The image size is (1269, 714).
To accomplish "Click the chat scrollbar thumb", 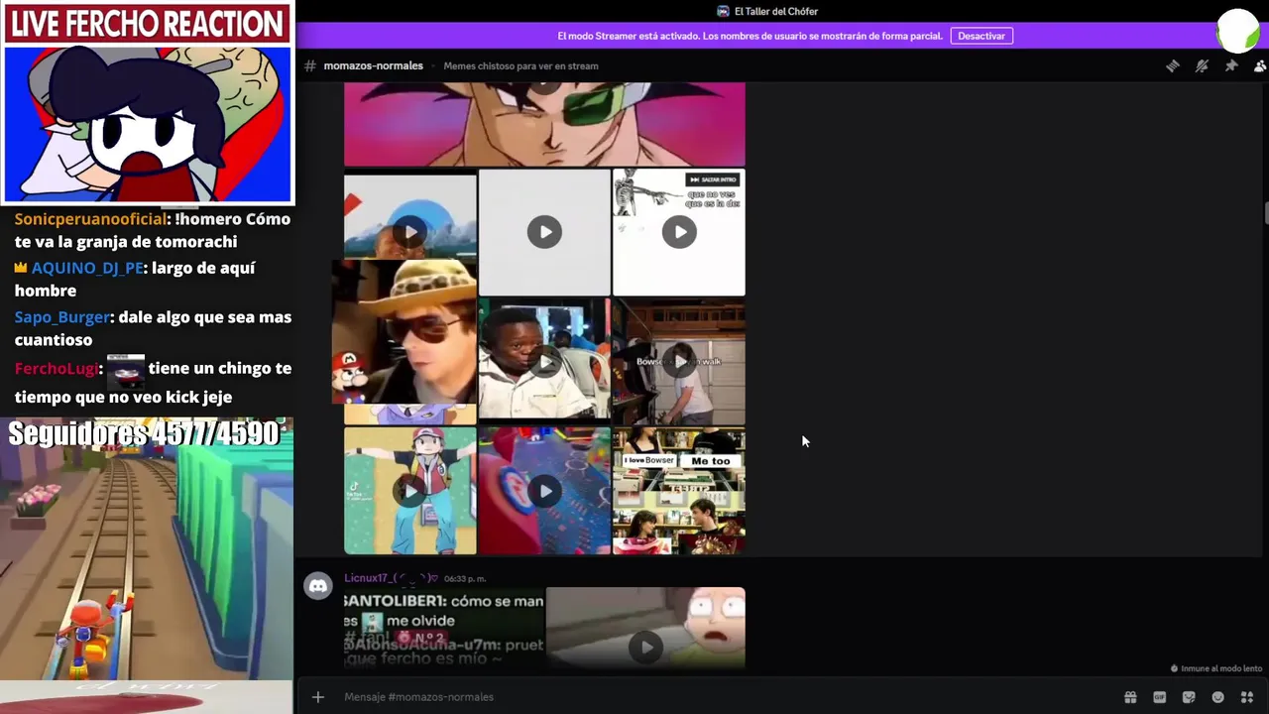I will point(1265,212).
